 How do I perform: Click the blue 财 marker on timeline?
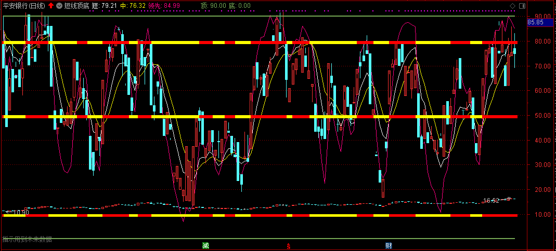click(x=389, y=245)
